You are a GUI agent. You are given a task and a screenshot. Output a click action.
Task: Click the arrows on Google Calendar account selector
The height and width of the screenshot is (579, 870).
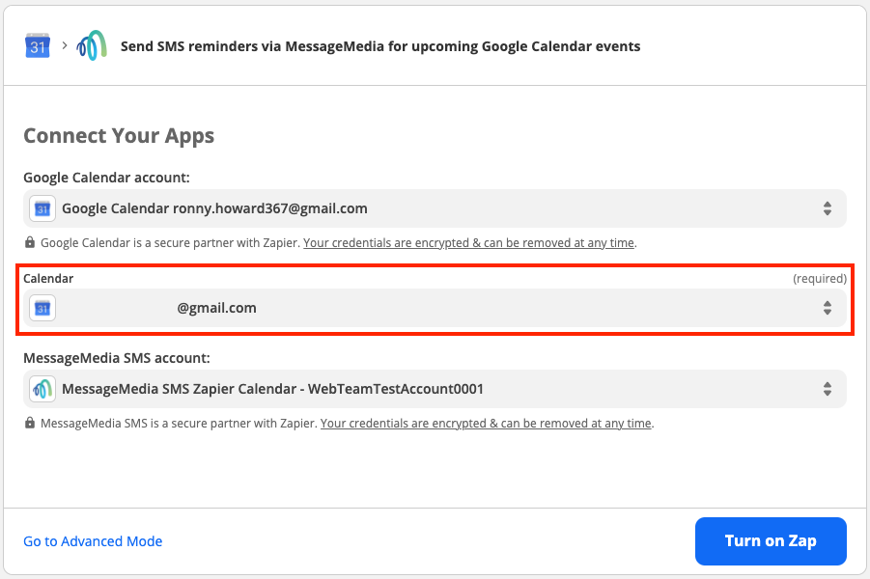pyautogui.click(x=828, y=208)
